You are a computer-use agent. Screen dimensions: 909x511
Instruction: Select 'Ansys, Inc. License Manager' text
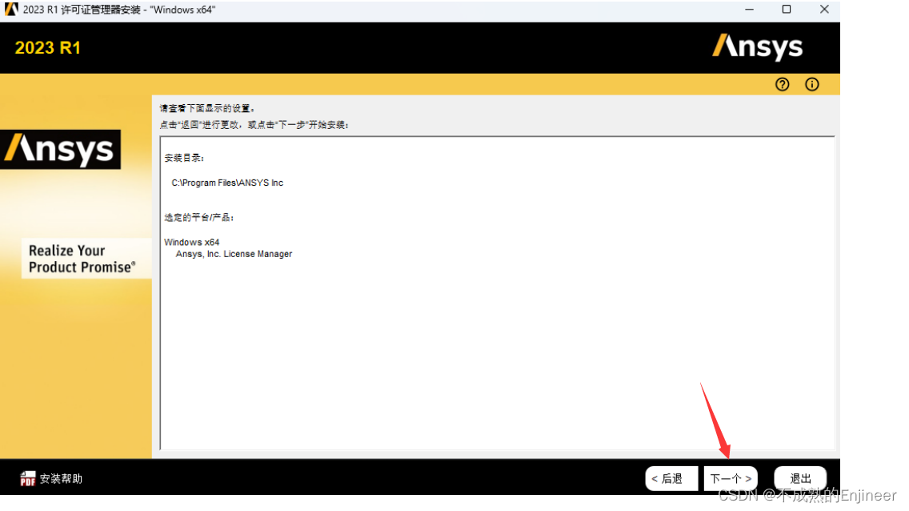234,254
